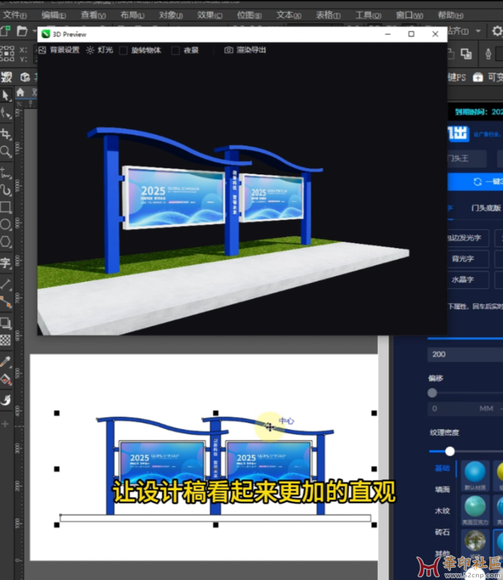Select the Text tool (字)

click(5, 263)
